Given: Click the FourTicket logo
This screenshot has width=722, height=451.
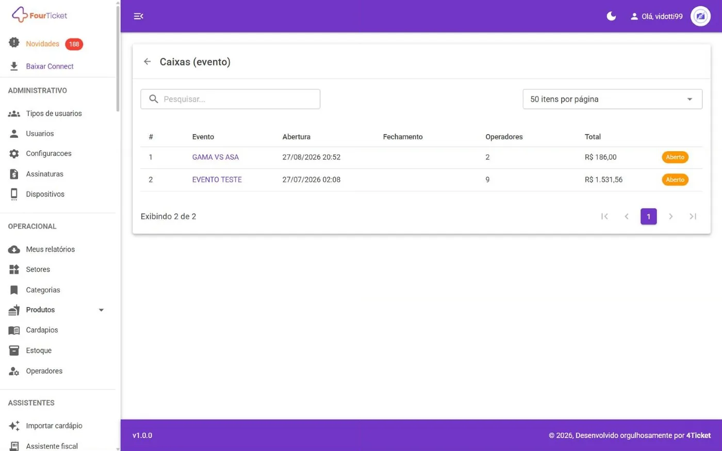Looking at the screenshot, I should click(x=40, y=15).
